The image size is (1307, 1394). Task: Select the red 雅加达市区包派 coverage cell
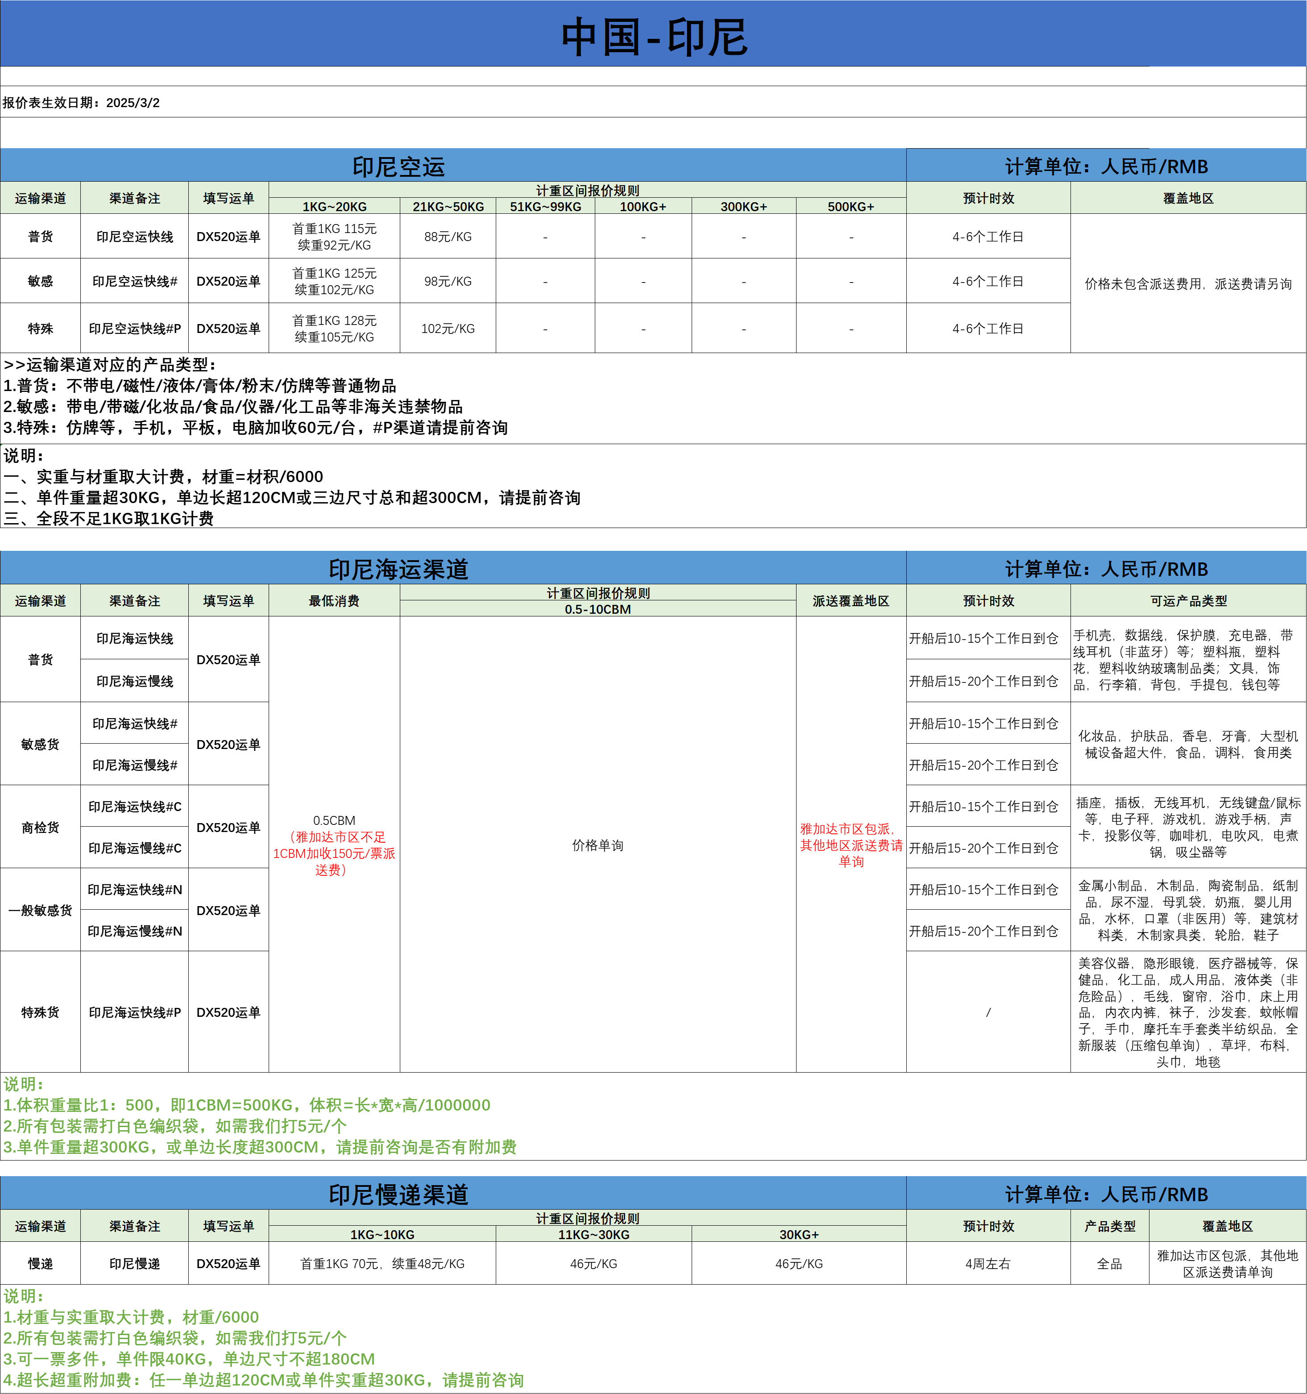[851, 845]
